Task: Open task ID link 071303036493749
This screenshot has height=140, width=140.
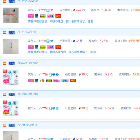Action: tap(28, 2)
